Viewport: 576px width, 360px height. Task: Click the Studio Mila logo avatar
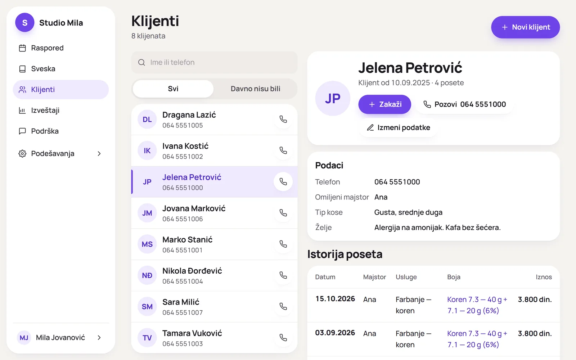pyautogui.click(x=24, y=23)
